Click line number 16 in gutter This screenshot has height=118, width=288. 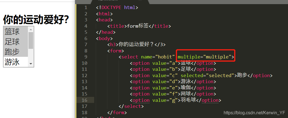(85, 100)
